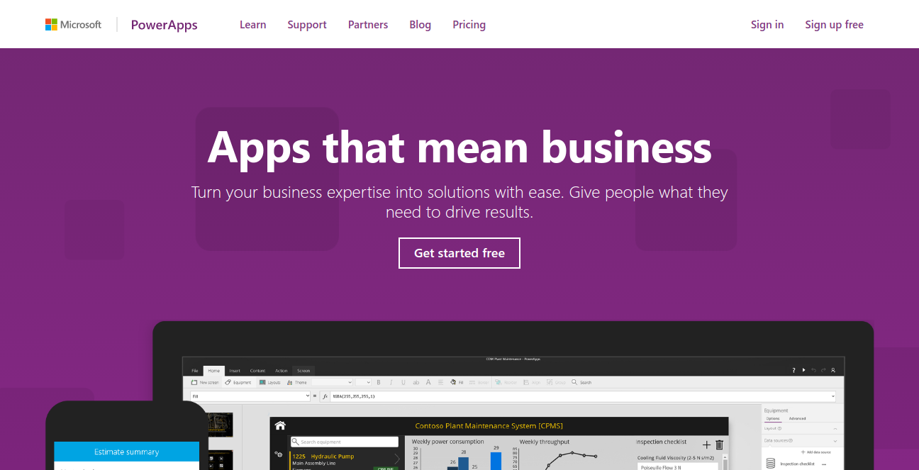Viewport: 919px width, 470px height.
Task: Click the Get started free button
Action: point(459,253)
